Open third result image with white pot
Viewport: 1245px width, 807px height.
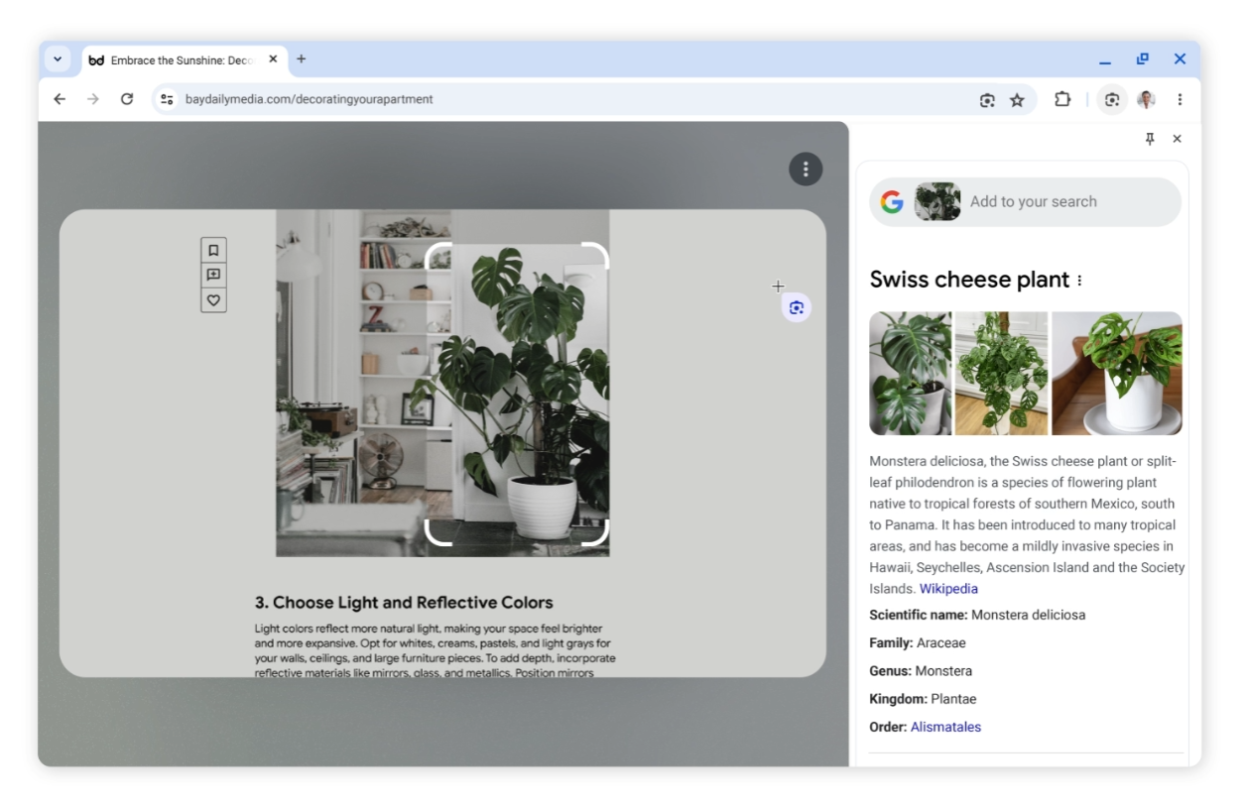(1117, 374)
